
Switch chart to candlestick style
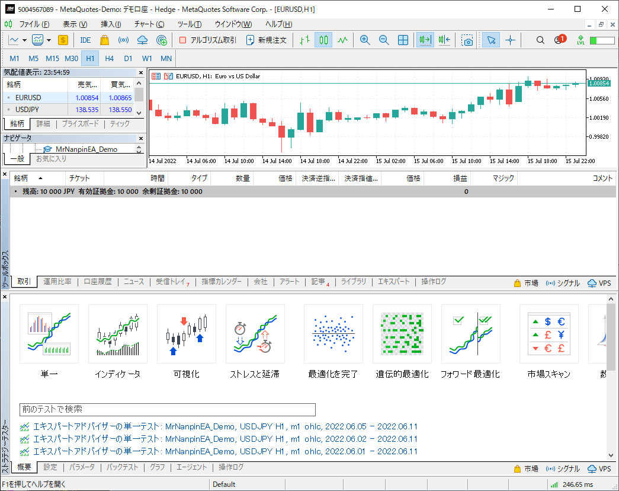(323, 40)
